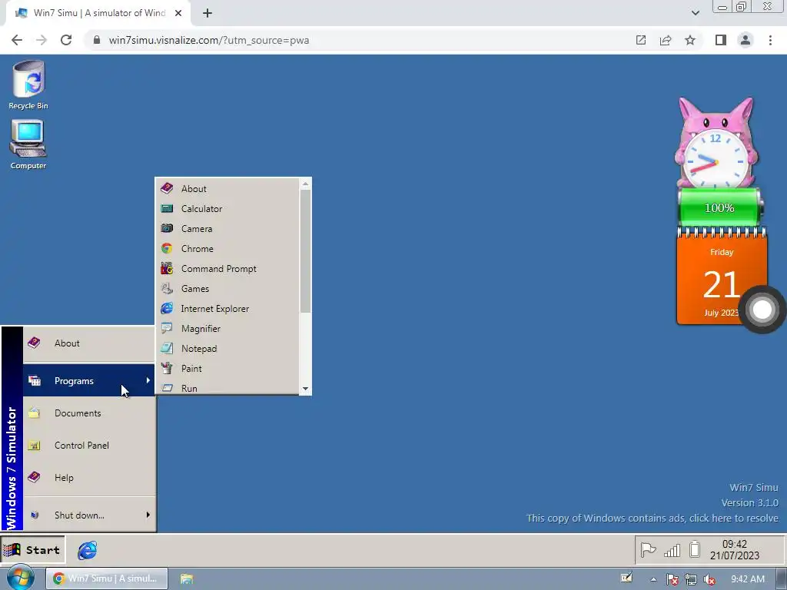Image resolution: width=787 pixels, height=590 pixels.
Task: Open the Recycle Bin desktop icon
Action: 28,85
